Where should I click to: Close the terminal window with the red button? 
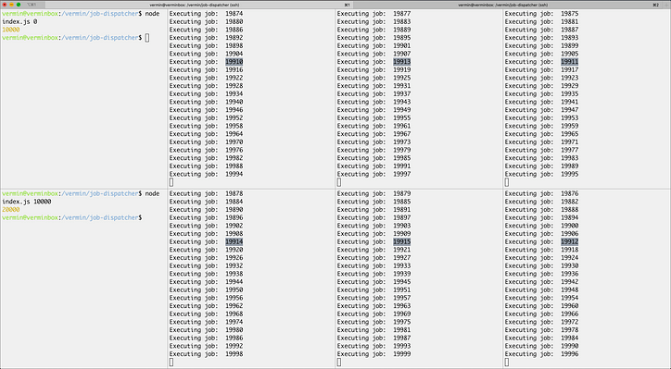(5, 5)
